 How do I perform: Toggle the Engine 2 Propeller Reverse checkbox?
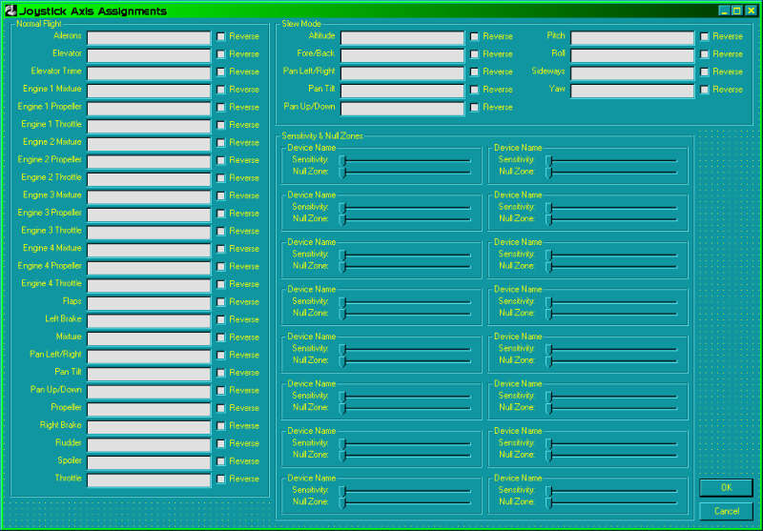[221, 160]
